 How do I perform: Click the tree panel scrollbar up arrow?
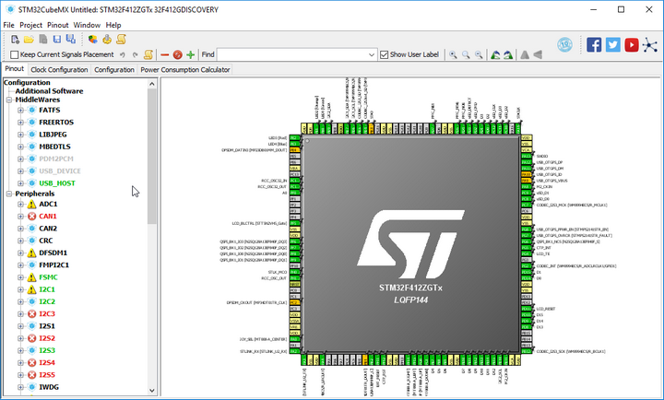click(x=152, y=84)
